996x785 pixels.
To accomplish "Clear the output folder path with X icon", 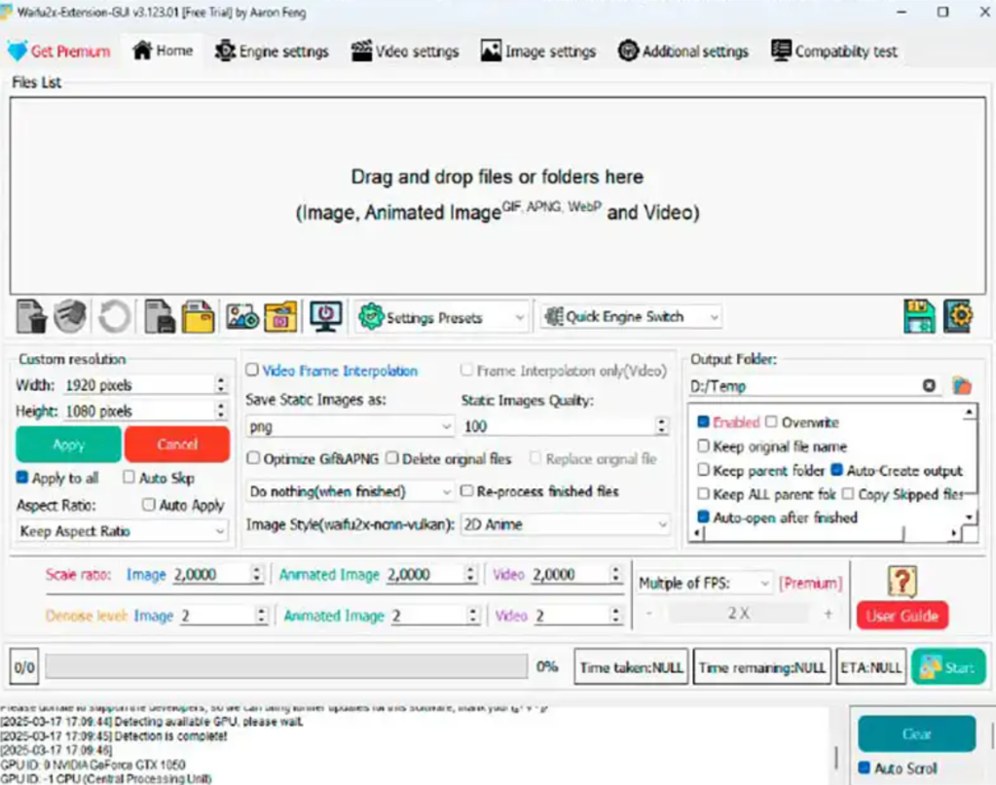I will [929, 386].
